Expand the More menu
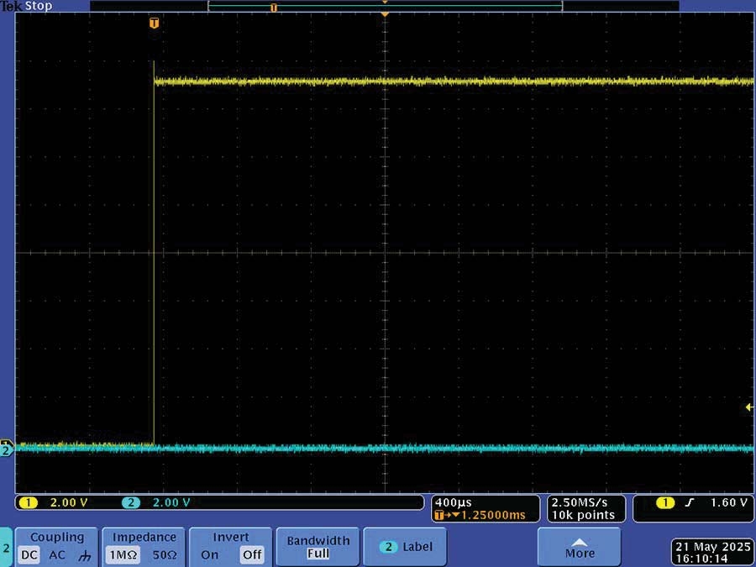This screenshot has width=756, height=567. pyautogui.click(x=579, y=547)
